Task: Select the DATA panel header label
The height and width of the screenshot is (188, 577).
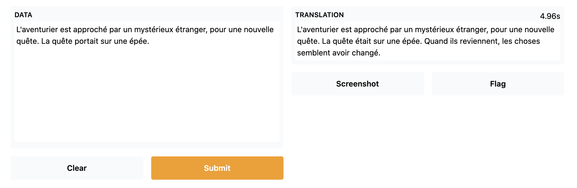Action: coord(23,15)
